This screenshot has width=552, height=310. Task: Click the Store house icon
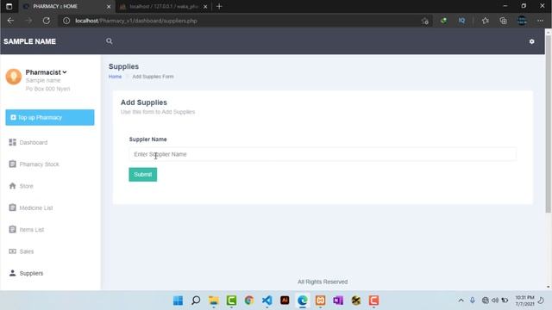(x=13, y=186)
